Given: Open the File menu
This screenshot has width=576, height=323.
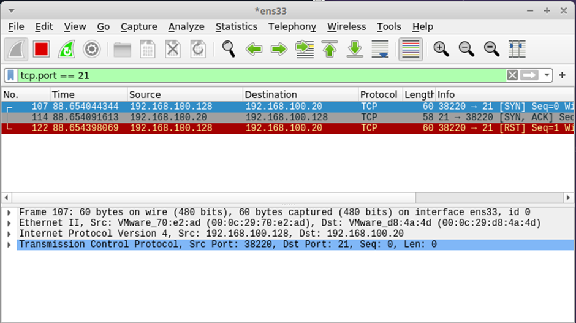Looking at the screenshot, I should (x=16, y=26).
